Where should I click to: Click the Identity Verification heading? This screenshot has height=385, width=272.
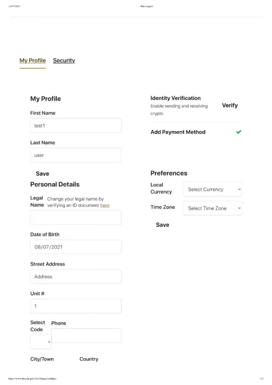(x=175, y=98)
